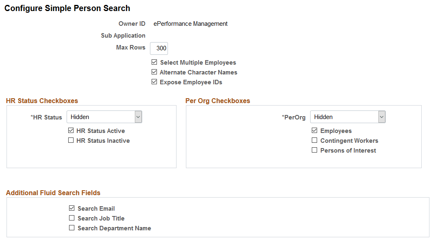
Task: Click the Configure Simple Person Search title
Action: 67,8
